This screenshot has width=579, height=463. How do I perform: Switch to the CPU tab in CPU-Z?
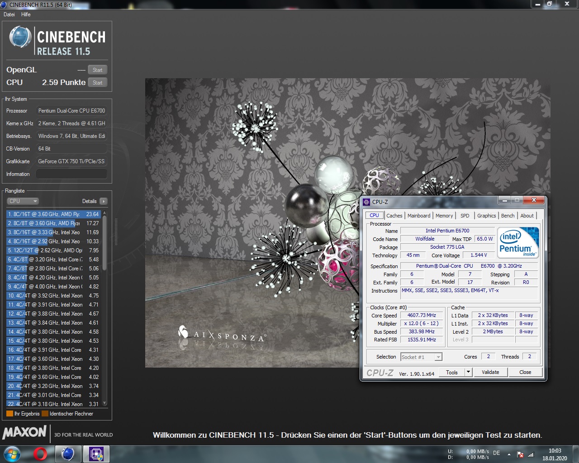click(x=374, y=216)
